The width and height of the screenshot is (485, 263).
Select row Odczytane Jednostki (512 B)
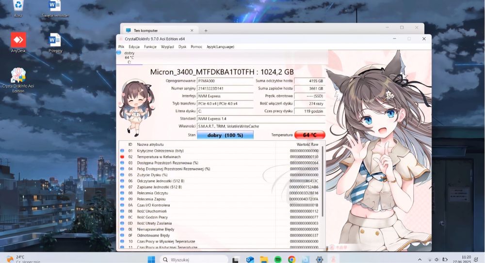pyautogui.click(x=220, y=181)
